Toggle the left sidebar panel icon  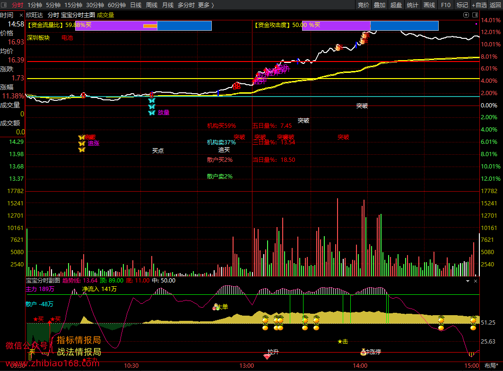pyautogui.click(x=4, y=5)
